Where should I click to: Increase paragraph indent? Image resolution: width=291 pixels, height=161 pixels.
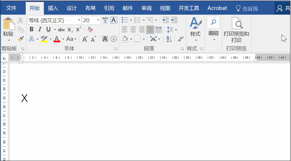pyautogui.click(x=174, y=20)
